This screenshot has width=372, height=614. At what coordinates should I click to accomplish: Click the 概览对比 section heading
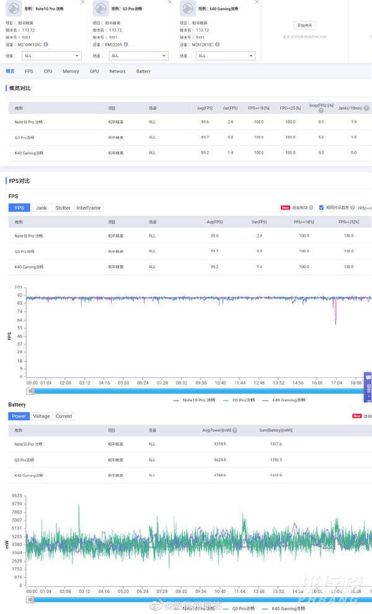(20, 88)
